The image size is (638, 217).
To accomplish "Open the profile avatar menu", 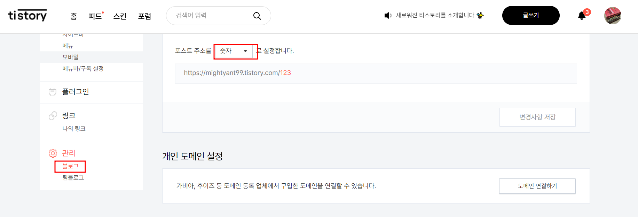I will coord(613,16).
